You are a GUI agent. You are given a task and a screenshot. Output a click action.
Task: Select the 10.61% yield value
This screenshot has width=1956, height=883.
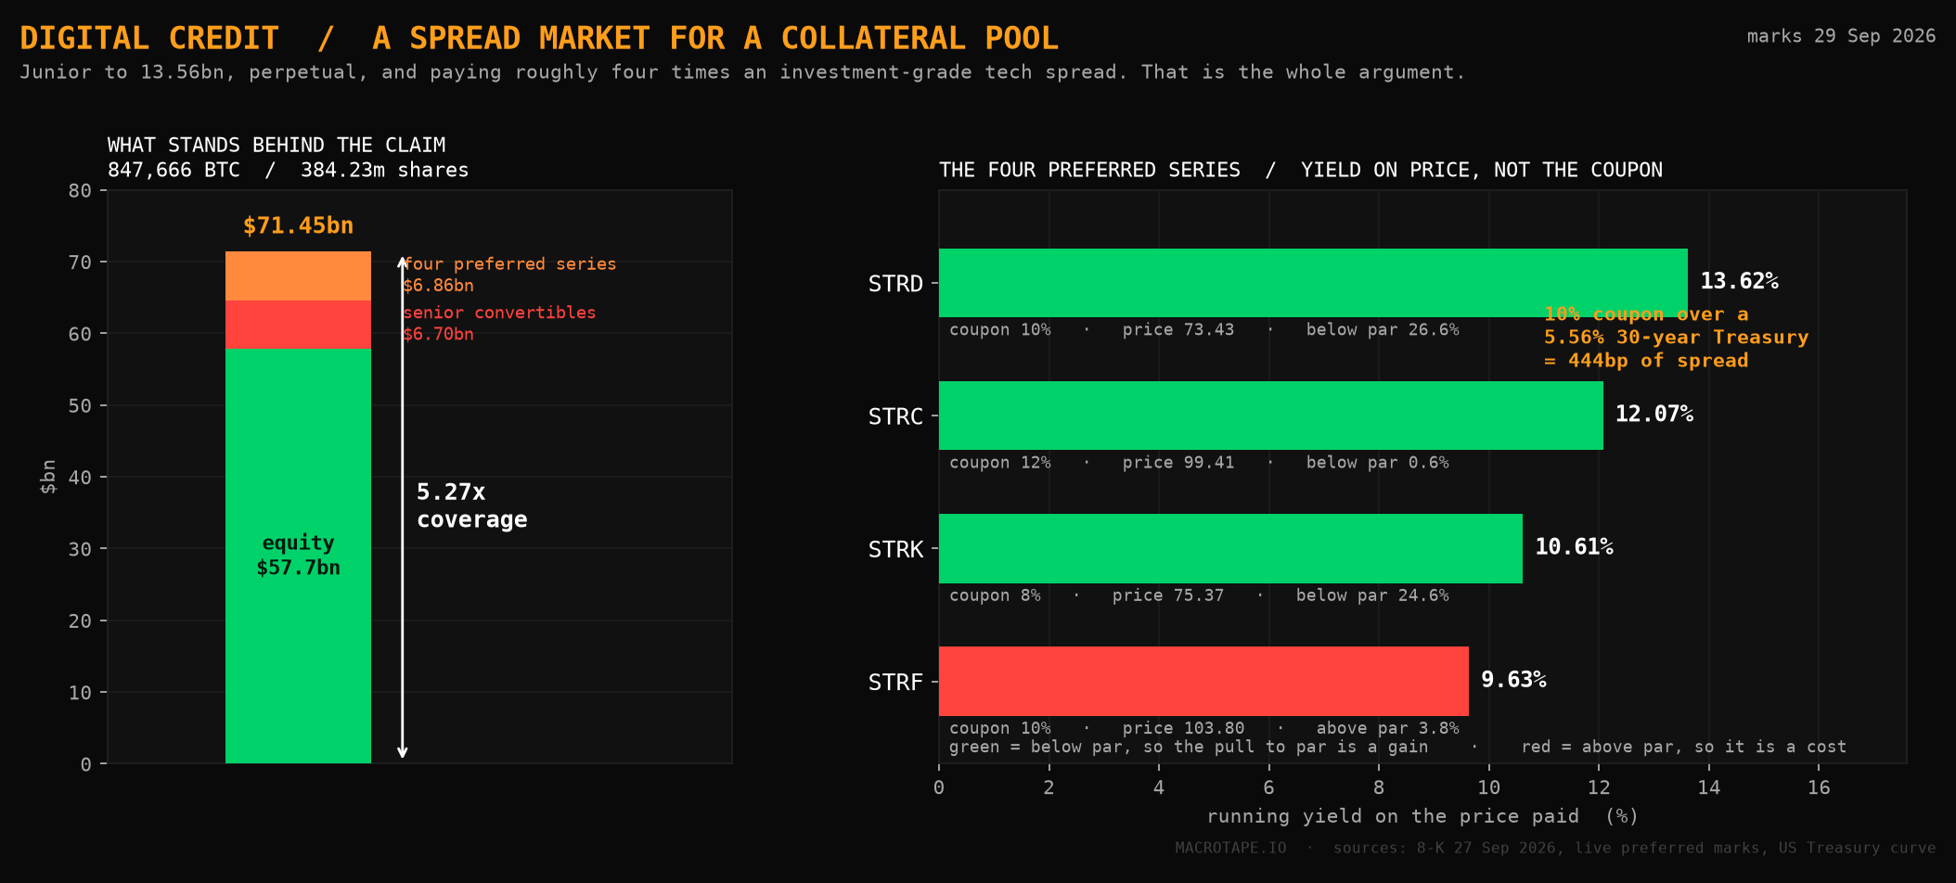pos(1574,546)
